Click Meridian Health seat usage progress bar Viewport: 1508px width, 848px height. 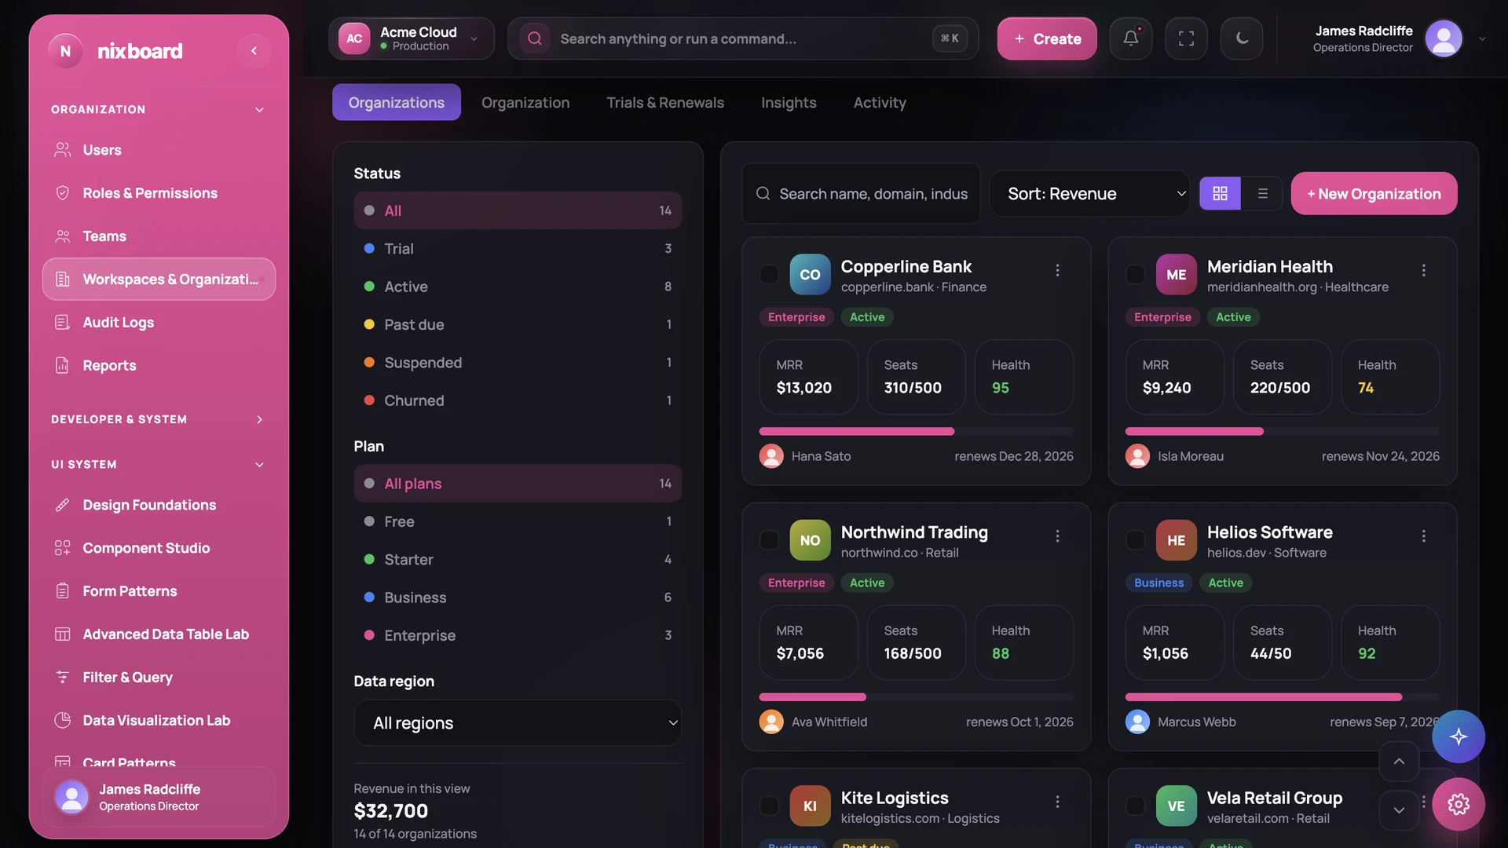[1282, 431]
